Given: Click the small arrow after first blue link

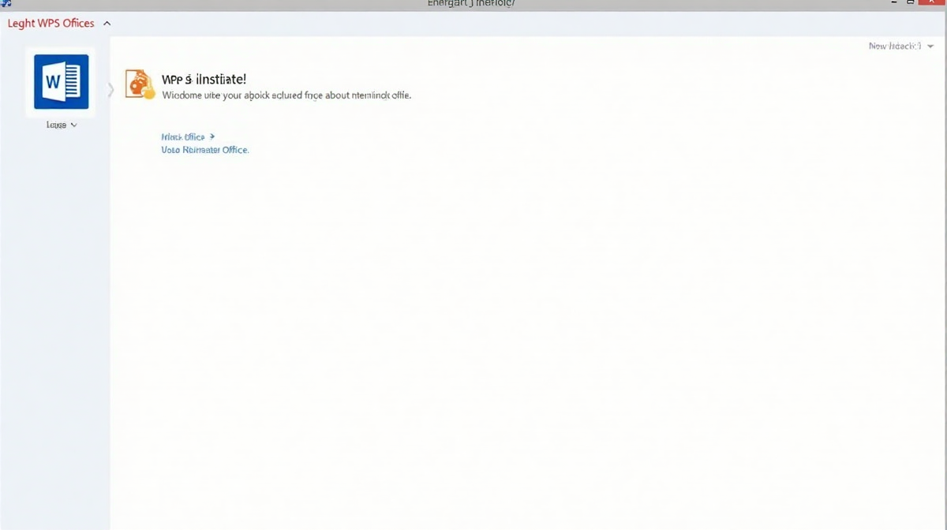Looking at the screenshot, I should tap(213, 136).
